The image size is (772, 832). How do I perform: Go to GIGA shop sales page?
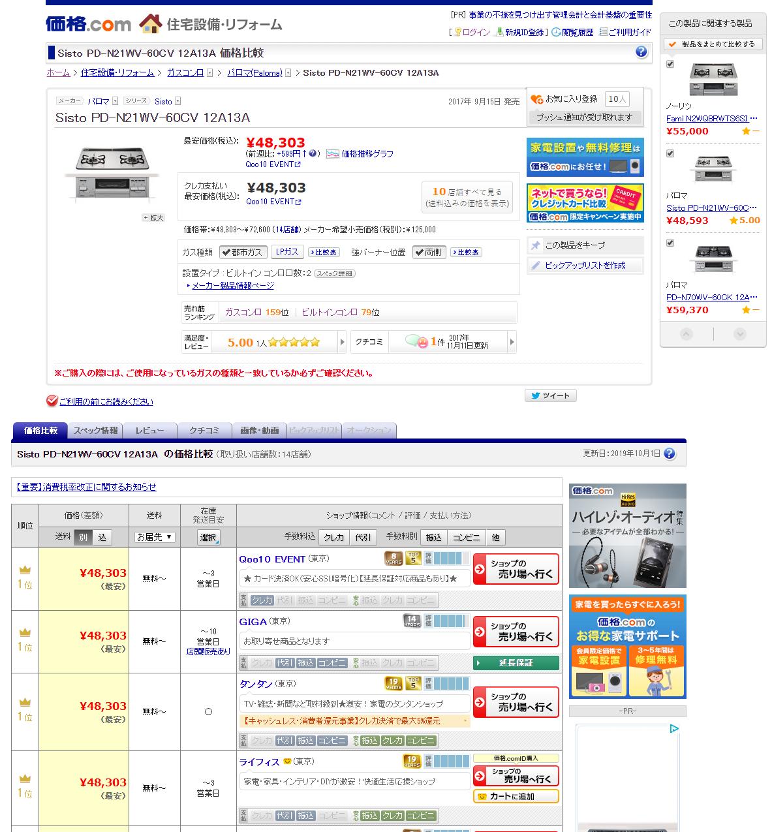click(x=516, y=632)
